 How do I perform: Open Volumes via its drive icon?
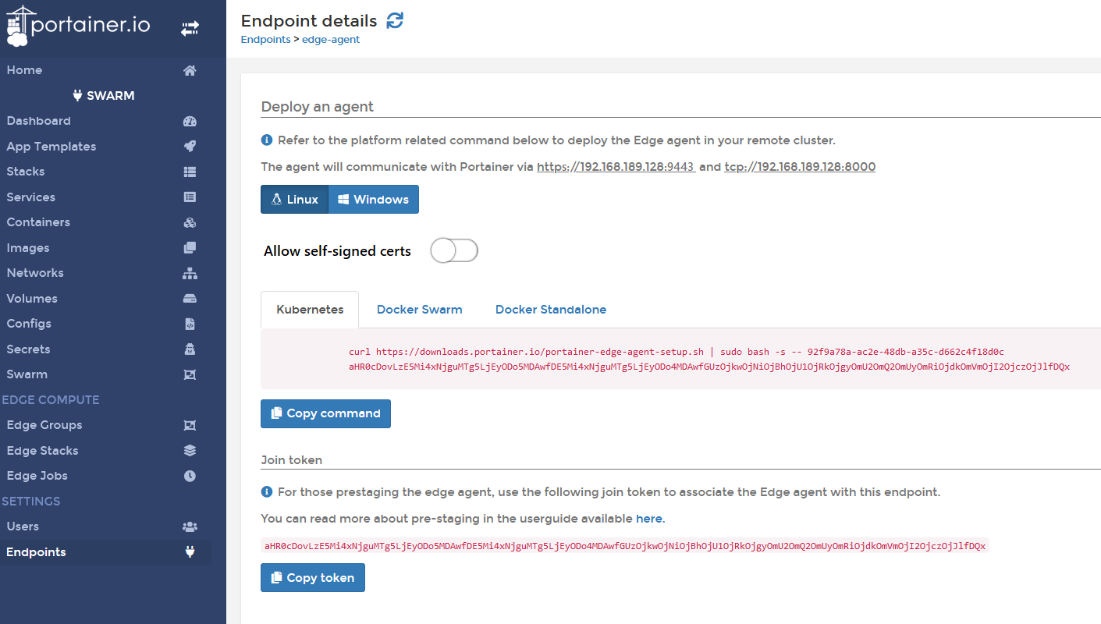click(190, 298)
